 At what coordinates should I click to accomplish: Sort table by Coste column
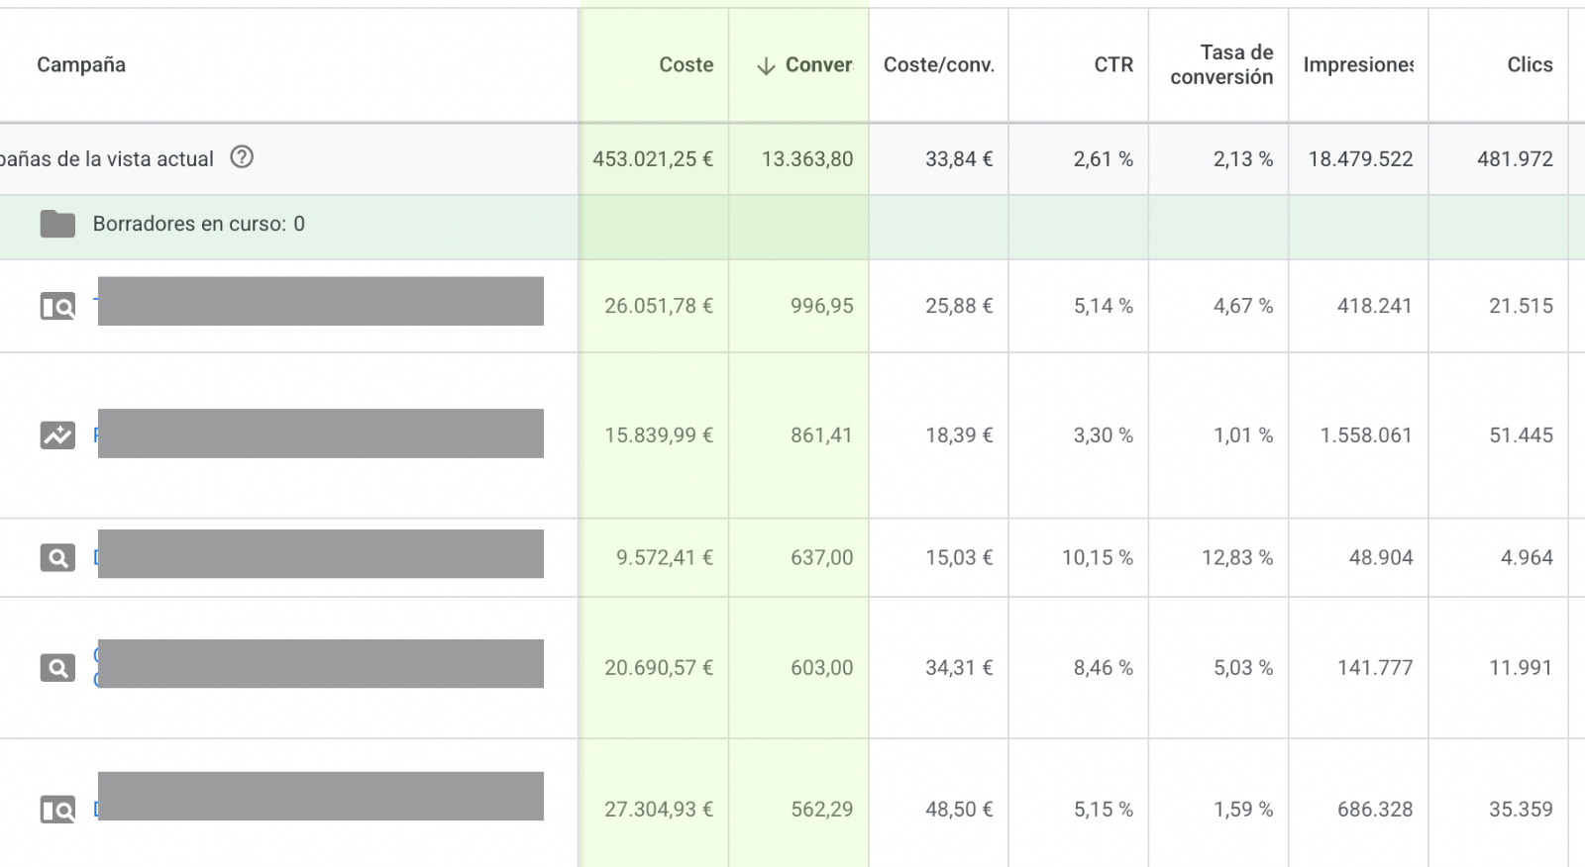coord(687,64)
